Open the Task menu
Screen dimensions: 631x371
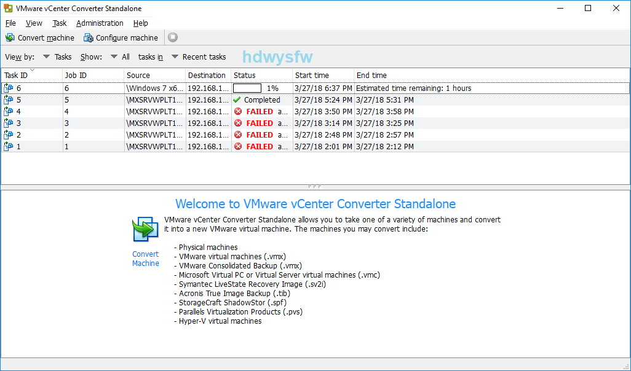(x=59, y=23)
